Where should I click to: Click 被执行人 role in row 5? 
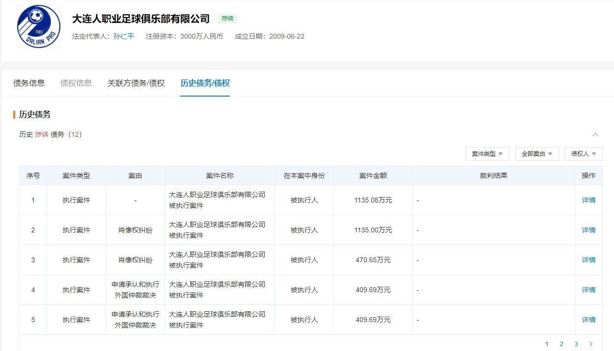coord(304,320)
